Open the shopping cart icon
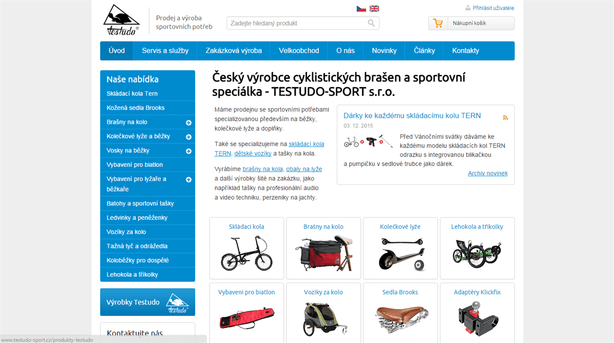 pyautogui.click(x=437, y=23)
